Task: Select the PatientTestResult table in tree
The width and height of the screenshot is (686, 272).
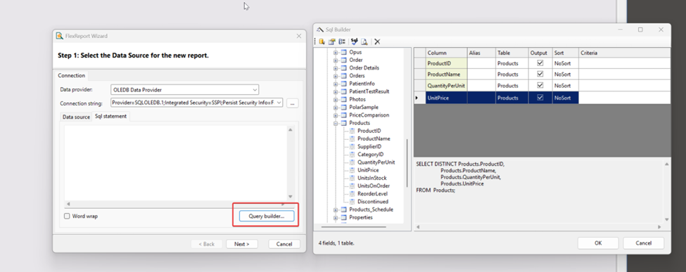Action: [x=369, y=91]
